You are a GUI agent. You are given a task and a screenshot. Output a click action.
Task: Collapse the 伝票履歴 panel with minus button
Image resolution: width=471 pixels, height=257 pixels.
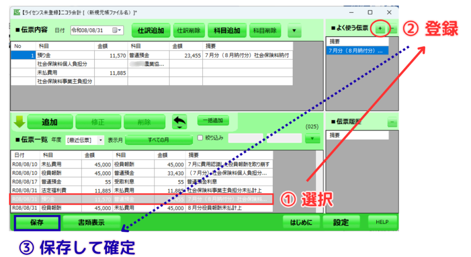tap(392, 122)
